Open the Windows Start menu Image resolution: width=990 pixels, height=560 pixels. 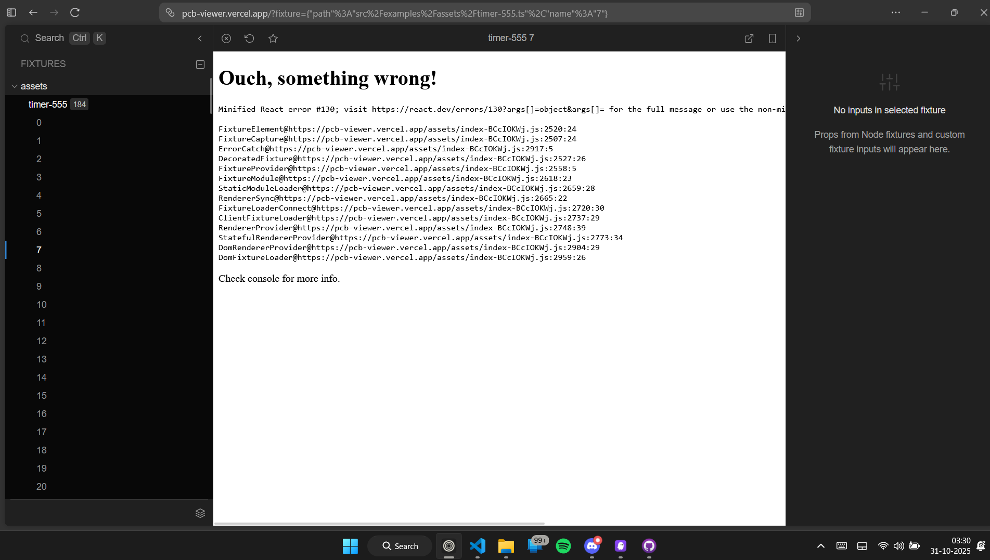(350, 546)
